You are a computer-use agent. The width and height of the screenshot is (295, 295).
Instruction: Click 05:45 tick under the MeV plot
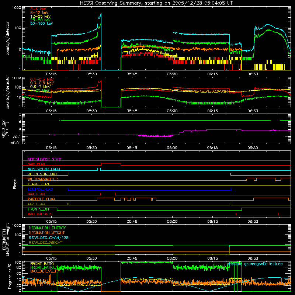(132, 111)
